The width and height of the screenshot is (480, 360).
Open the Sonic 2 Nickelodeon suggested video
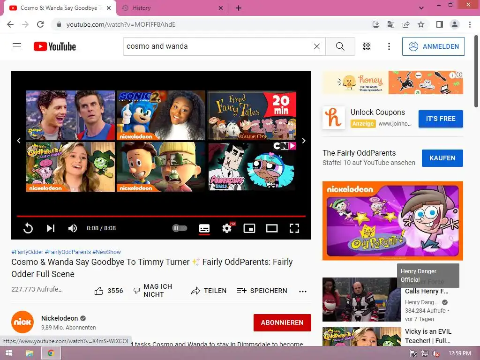[161, 115]
